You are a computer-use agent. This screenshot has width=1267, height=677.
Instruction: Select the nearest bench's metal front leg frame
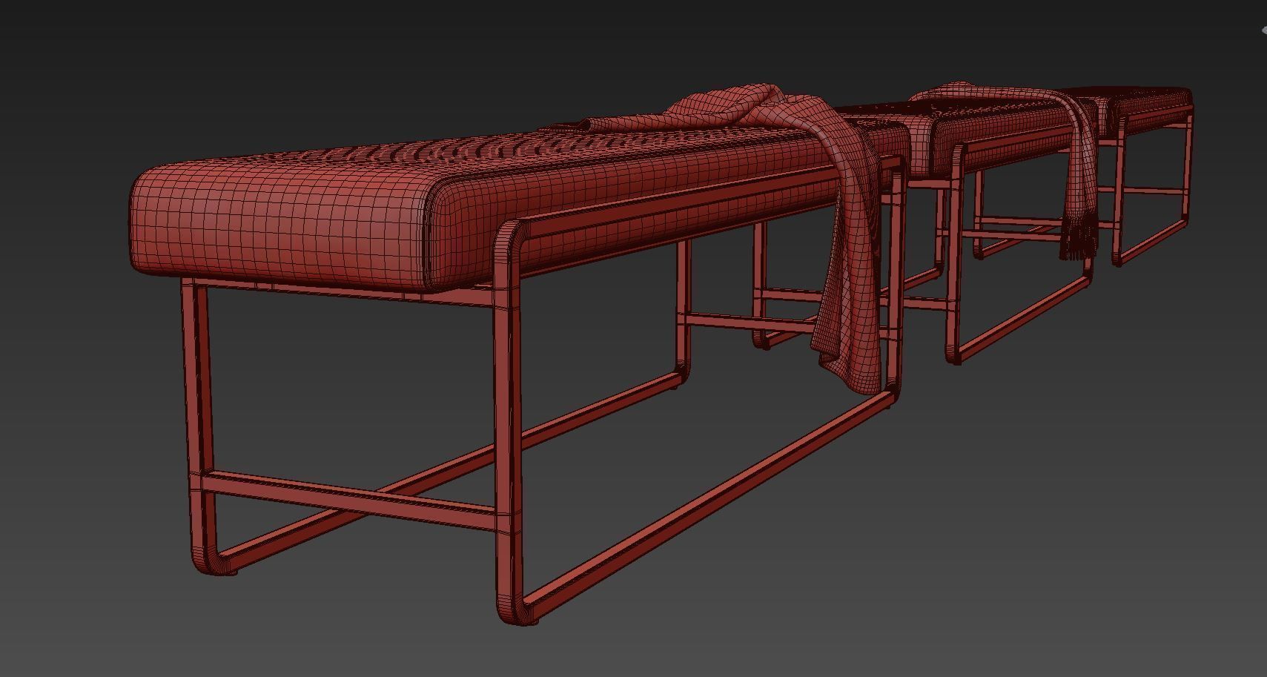click(x=509, y=423)
